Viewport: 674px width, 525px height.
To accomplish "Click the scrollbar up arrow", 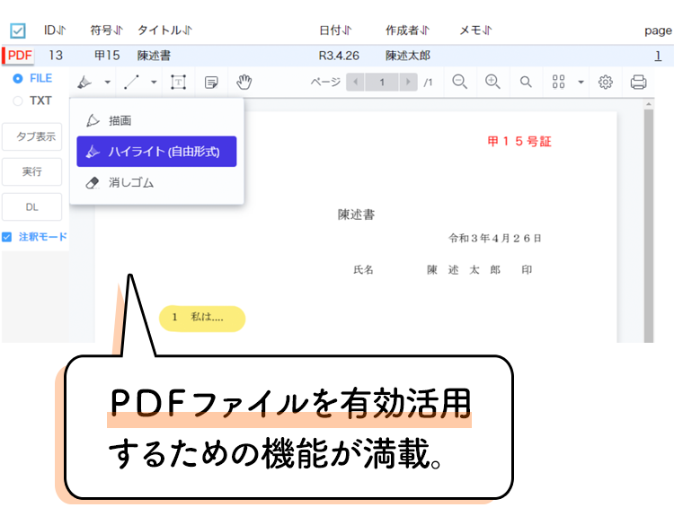I will point(649,104).
